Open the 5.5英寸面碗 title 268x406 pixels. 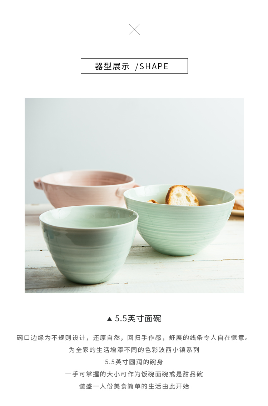coord(138,319)
